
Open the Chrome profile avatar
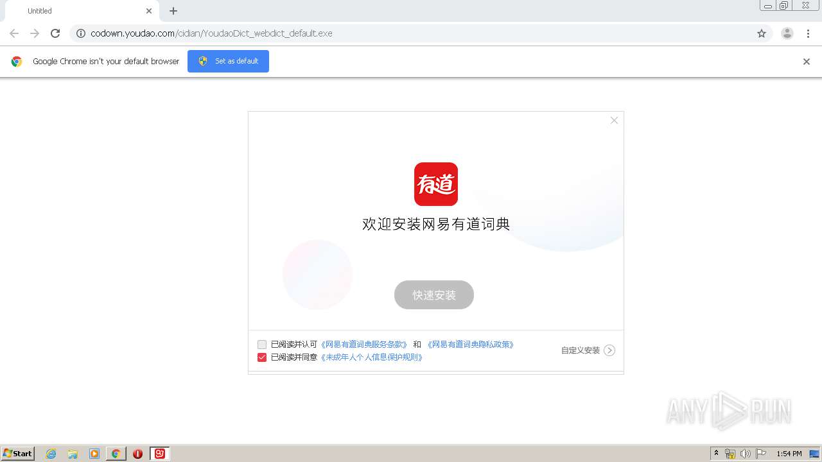(x=787, y=33)
